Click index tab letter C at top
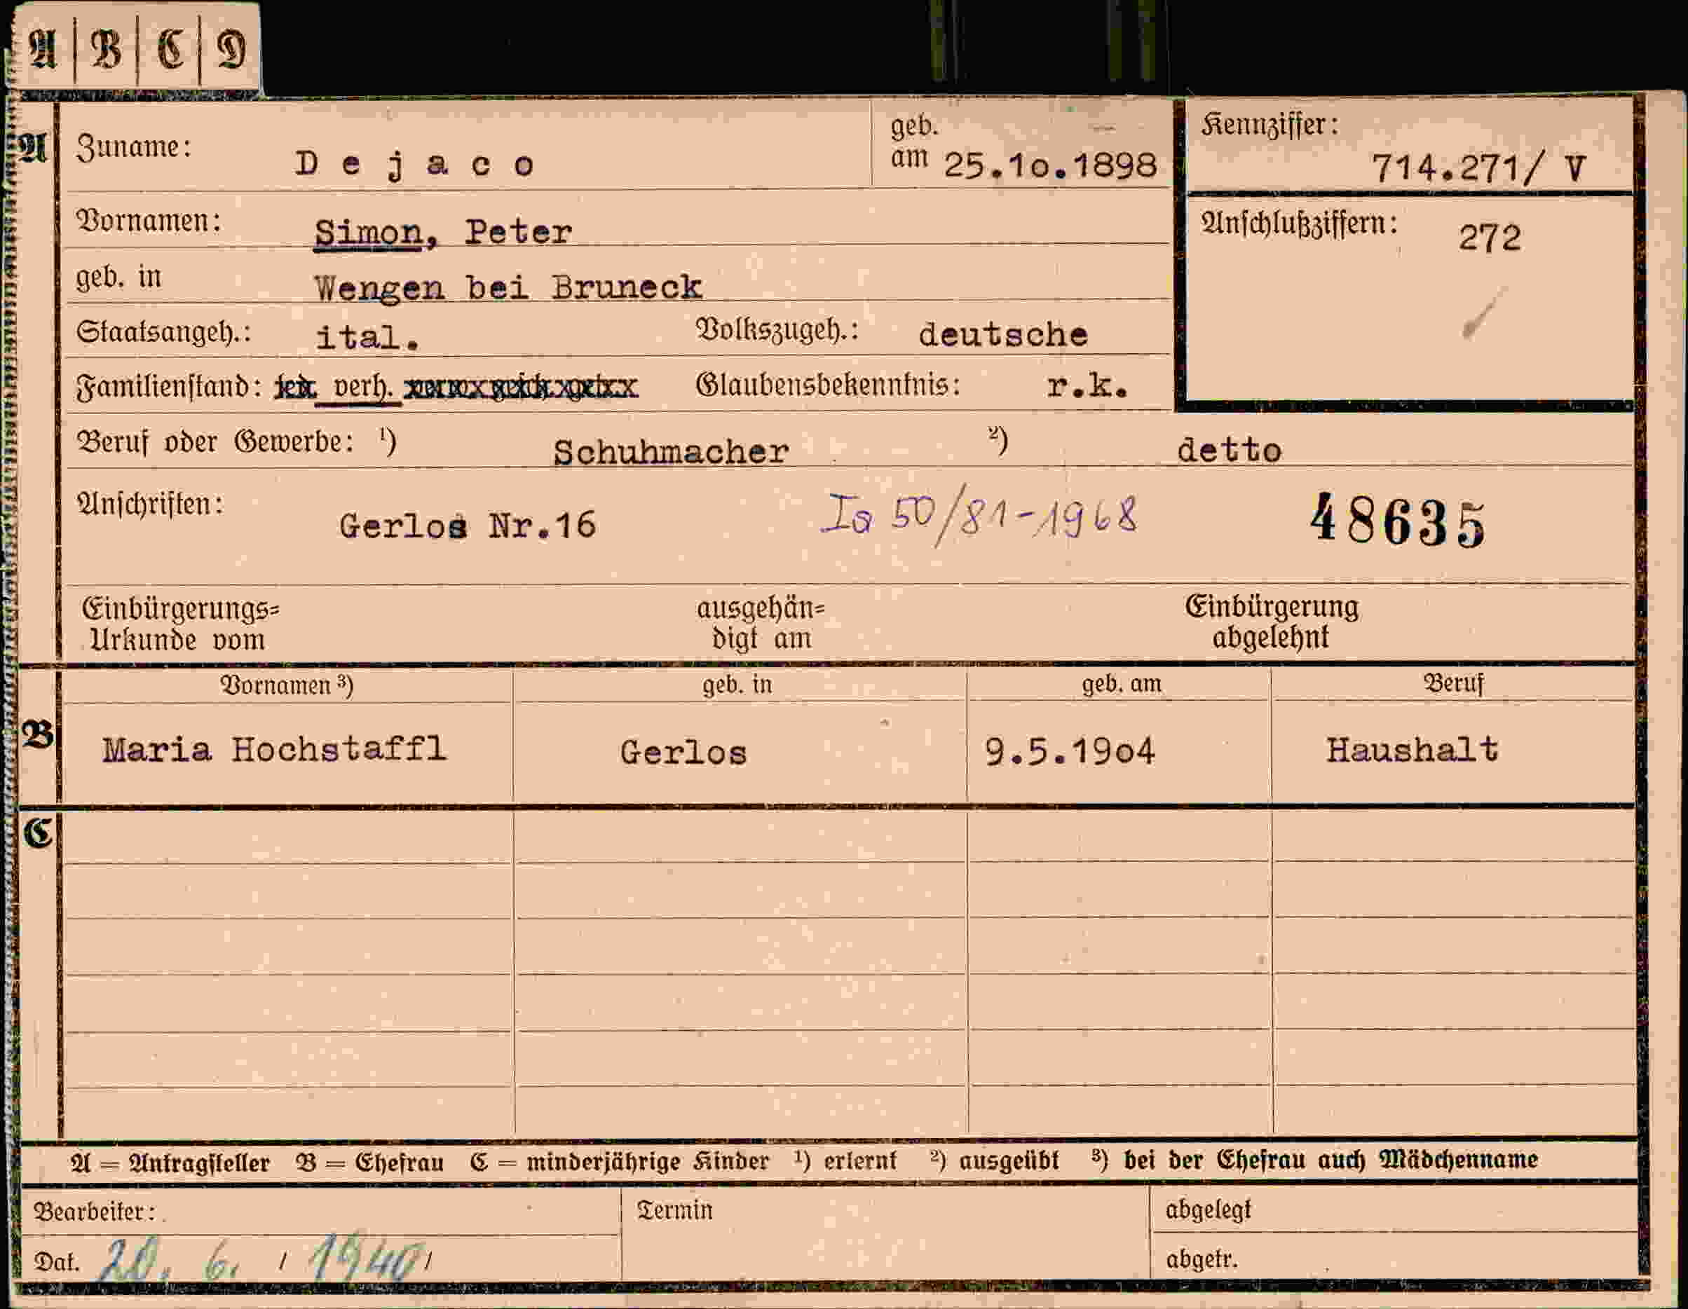The height and width of the screenshot is (1309, 1688). [x=170, y=50]
